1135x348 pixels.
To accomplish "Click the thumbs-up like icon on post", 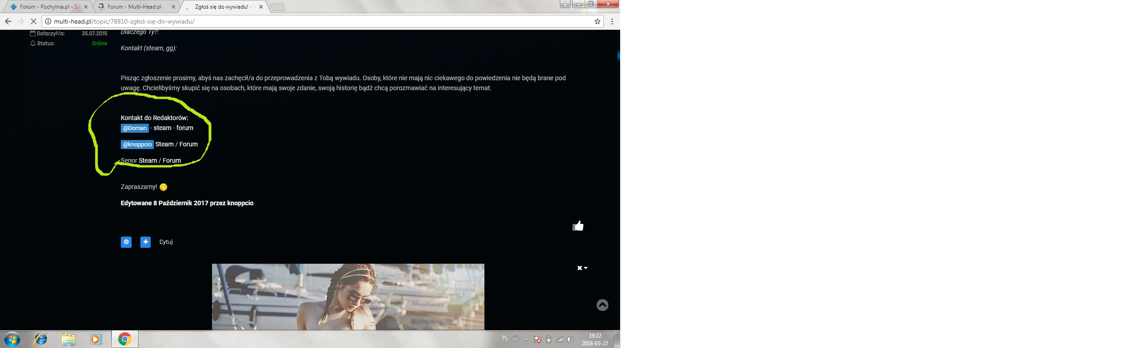I will click(578, 226).
